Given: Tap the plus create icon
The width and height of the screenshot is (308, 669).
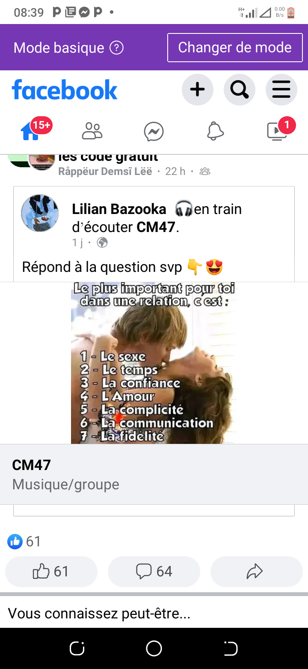Looking at the screenshot, I should (197, 90).
